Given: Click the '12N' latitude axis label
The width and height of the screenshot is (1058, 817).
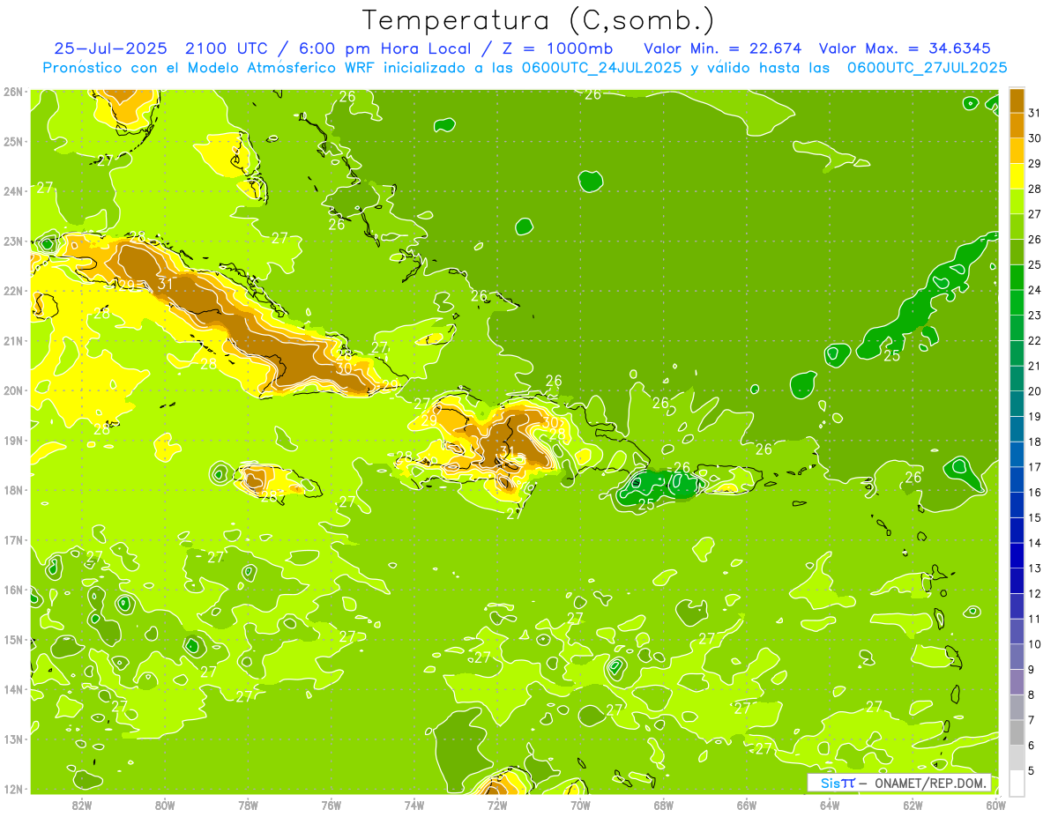Looking at the screenshot, I should pos(13,789).
